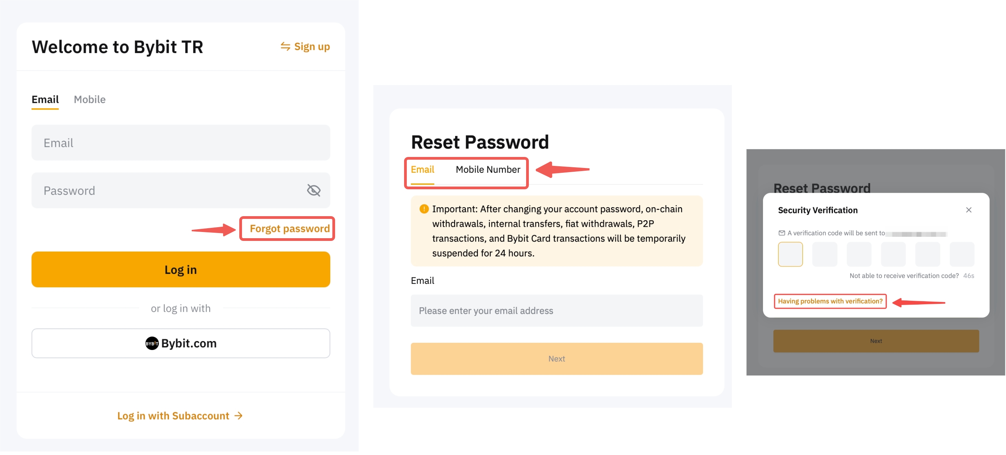Open the Log in with Subaccount link
The image size is (1006, 455).
173,416
